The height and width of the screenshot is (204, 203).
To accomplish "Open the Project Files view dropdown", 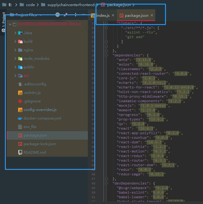I will coord(41,15).
